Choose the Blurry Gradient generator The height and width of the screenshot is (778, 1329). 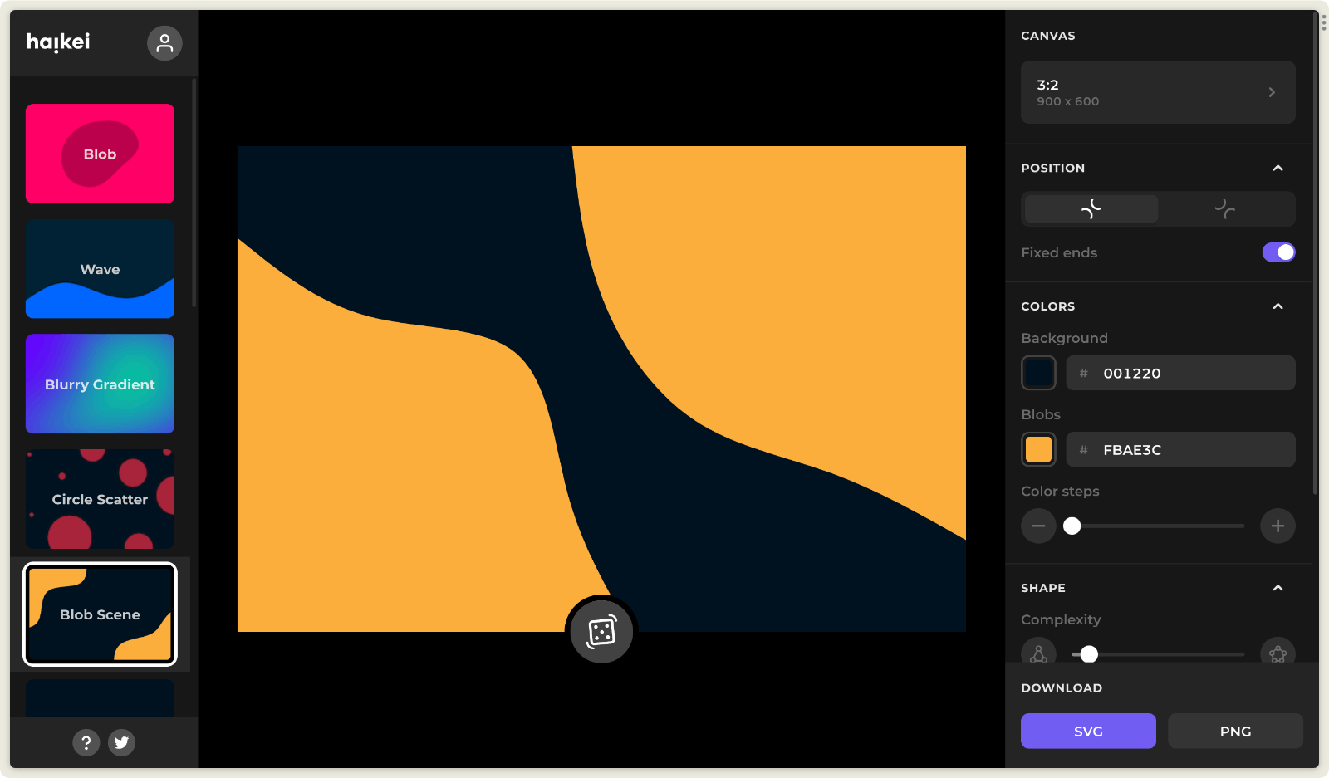(100, 384)
